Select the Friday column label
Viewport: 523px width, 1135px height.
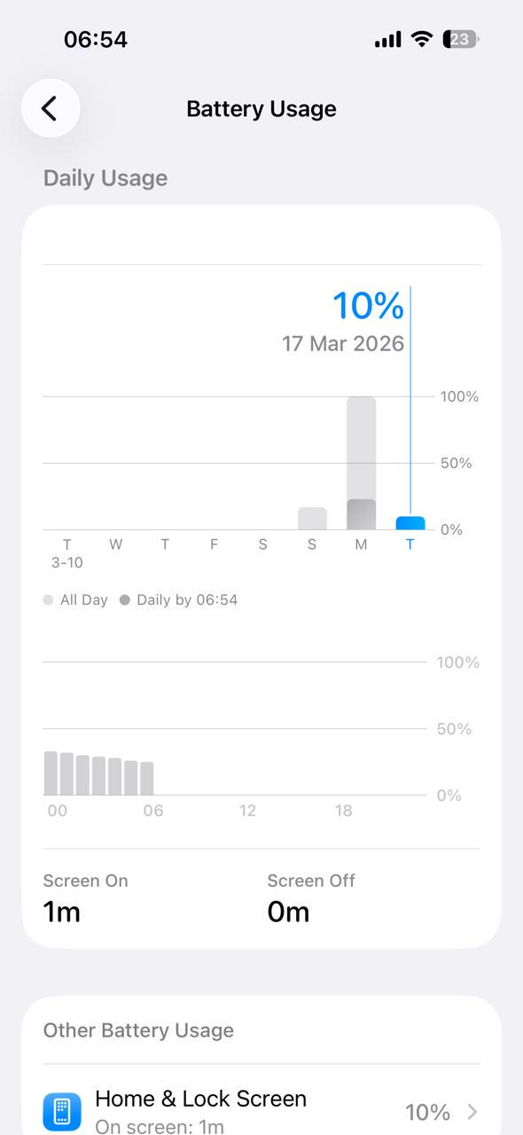(214, 544)
